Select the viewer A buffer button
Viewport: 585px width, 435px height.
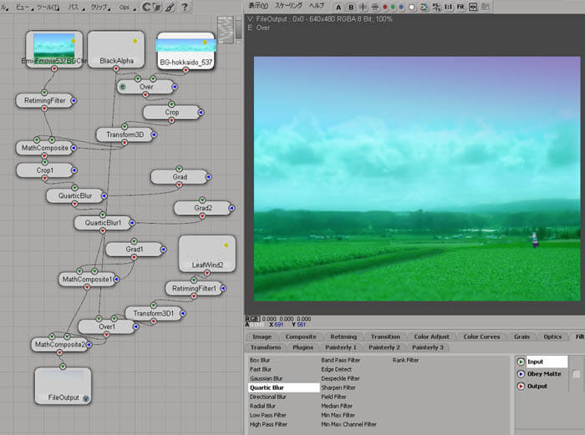tap(338, 8)
